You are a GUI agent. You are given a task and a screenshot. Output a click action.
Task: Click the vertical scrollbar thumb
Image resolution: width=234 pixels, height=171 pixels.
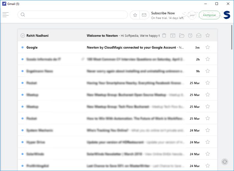232,37
